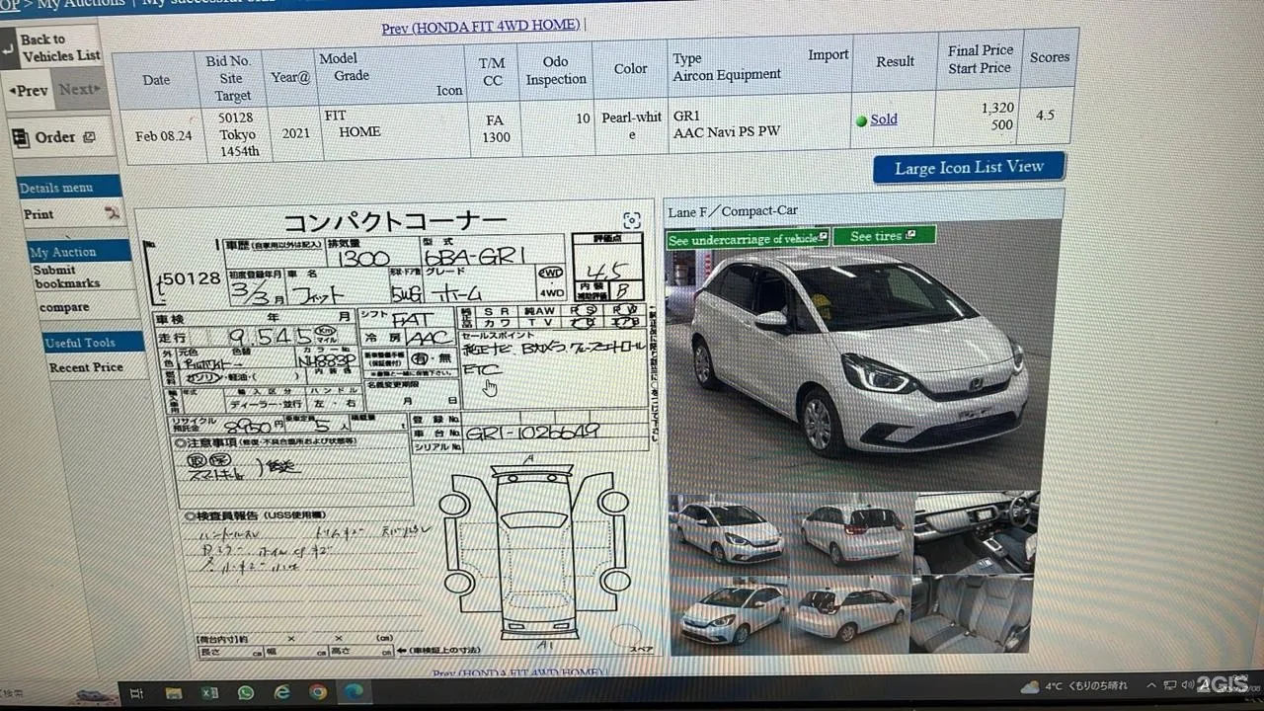Go Back to Vehicles List

[x=59, y=47]
